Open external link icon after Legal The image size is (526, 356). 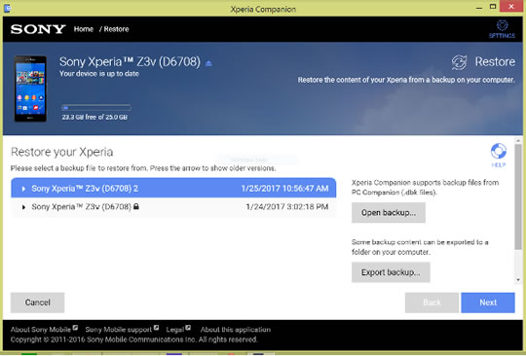(188, 328)
